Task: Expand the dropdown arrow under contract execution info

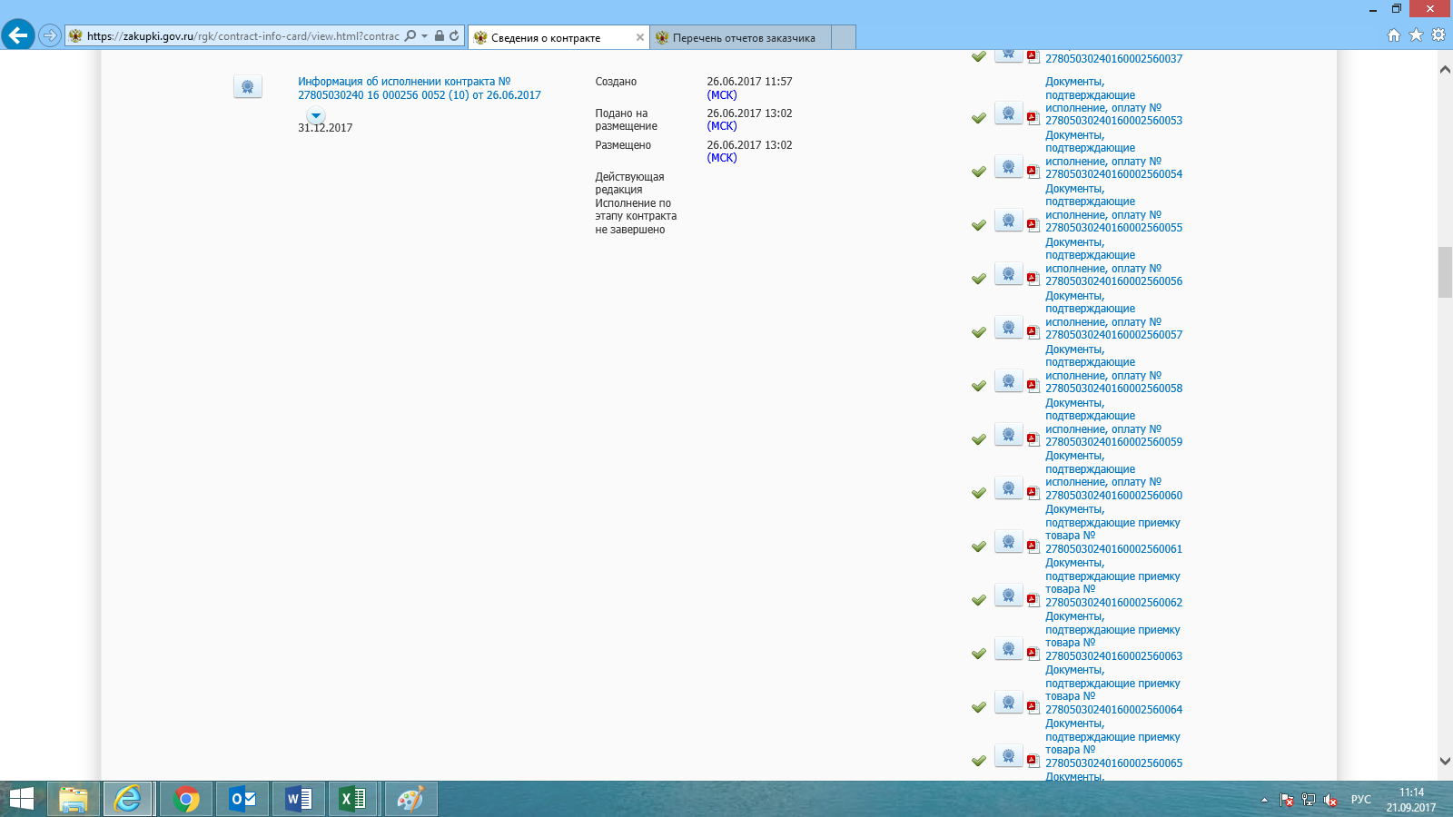Action: click(316, 115)
